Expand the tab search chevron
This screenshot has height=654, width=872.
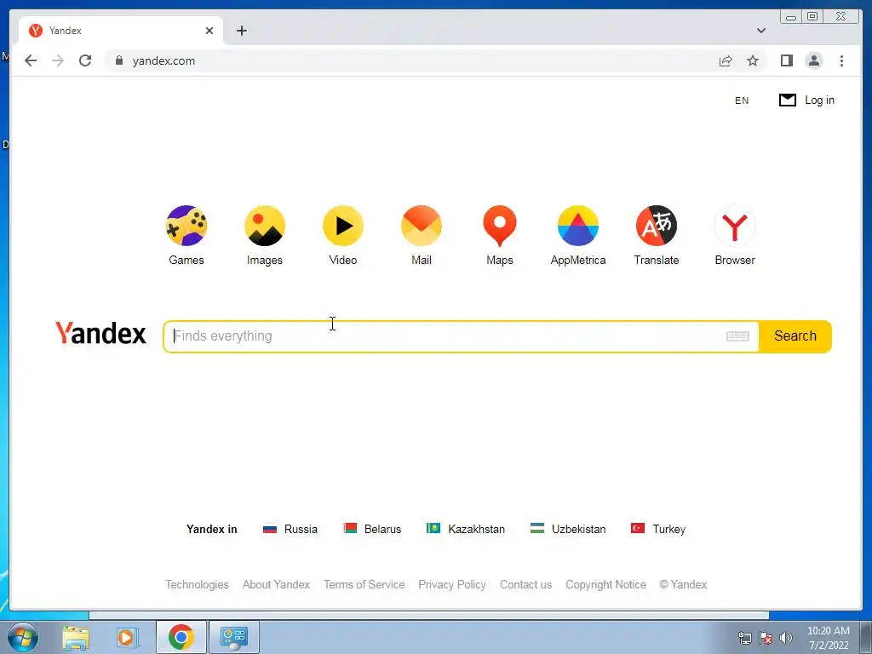click(x=761, y=31)
